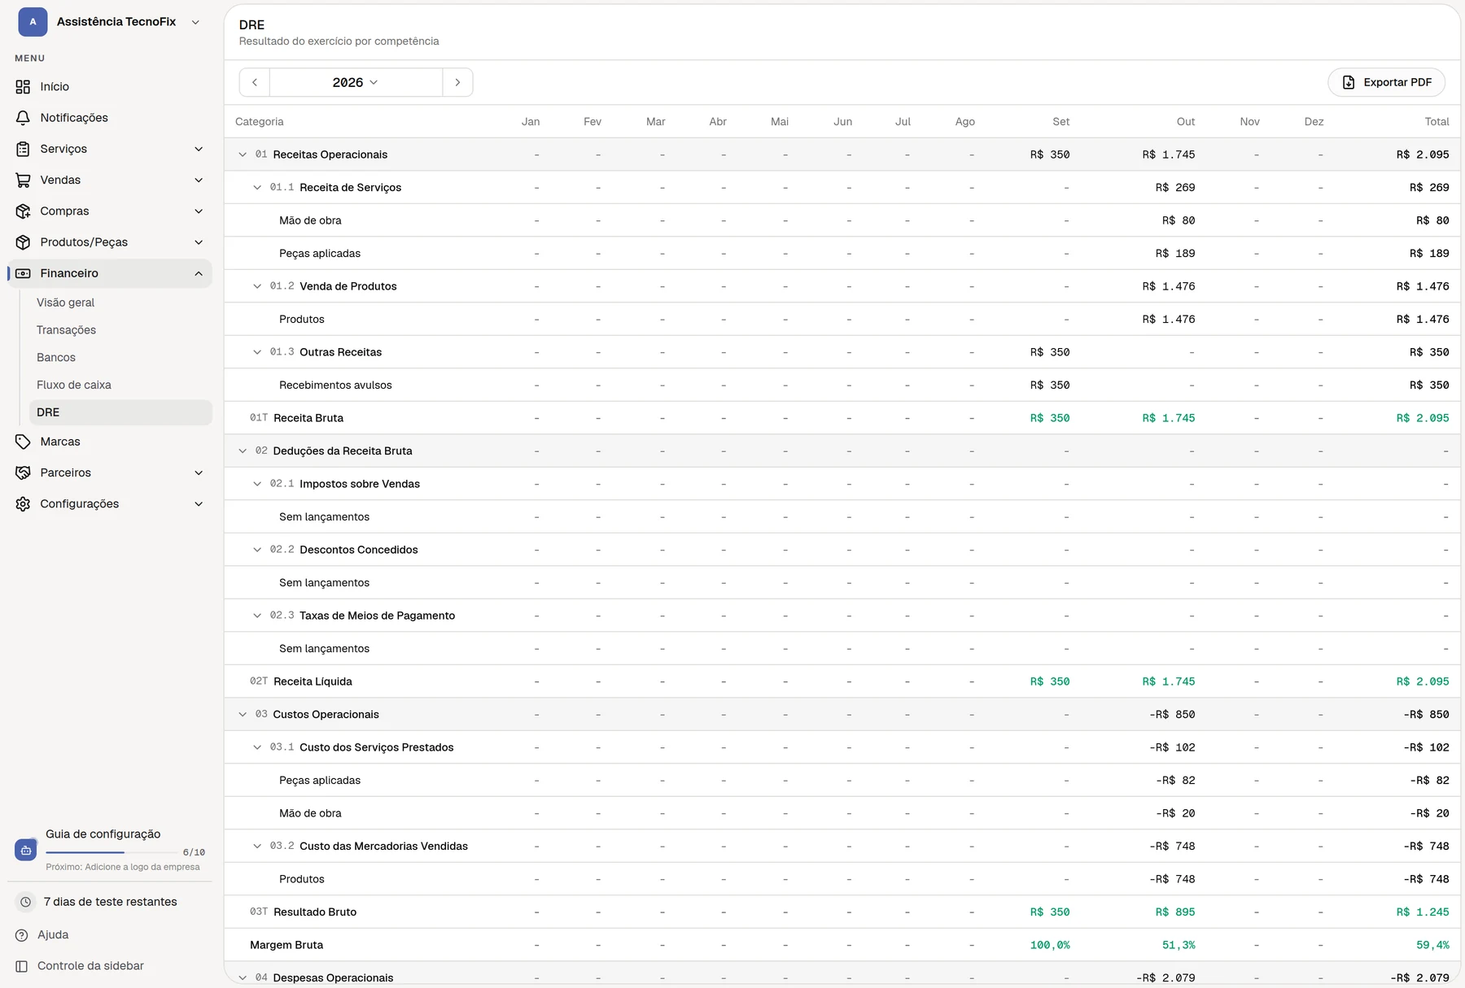Click the Ajuda question mark icon
Image resolution: width=1465 pixels, height=988 pixels.
pos(22,935)
